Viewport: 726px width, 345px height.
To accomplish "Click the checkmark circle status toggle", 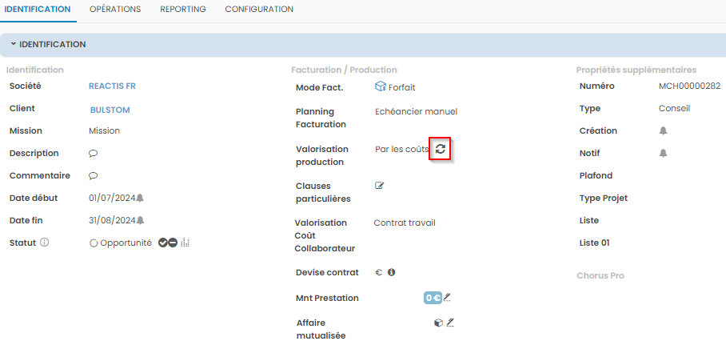I will tap(162, 243).
